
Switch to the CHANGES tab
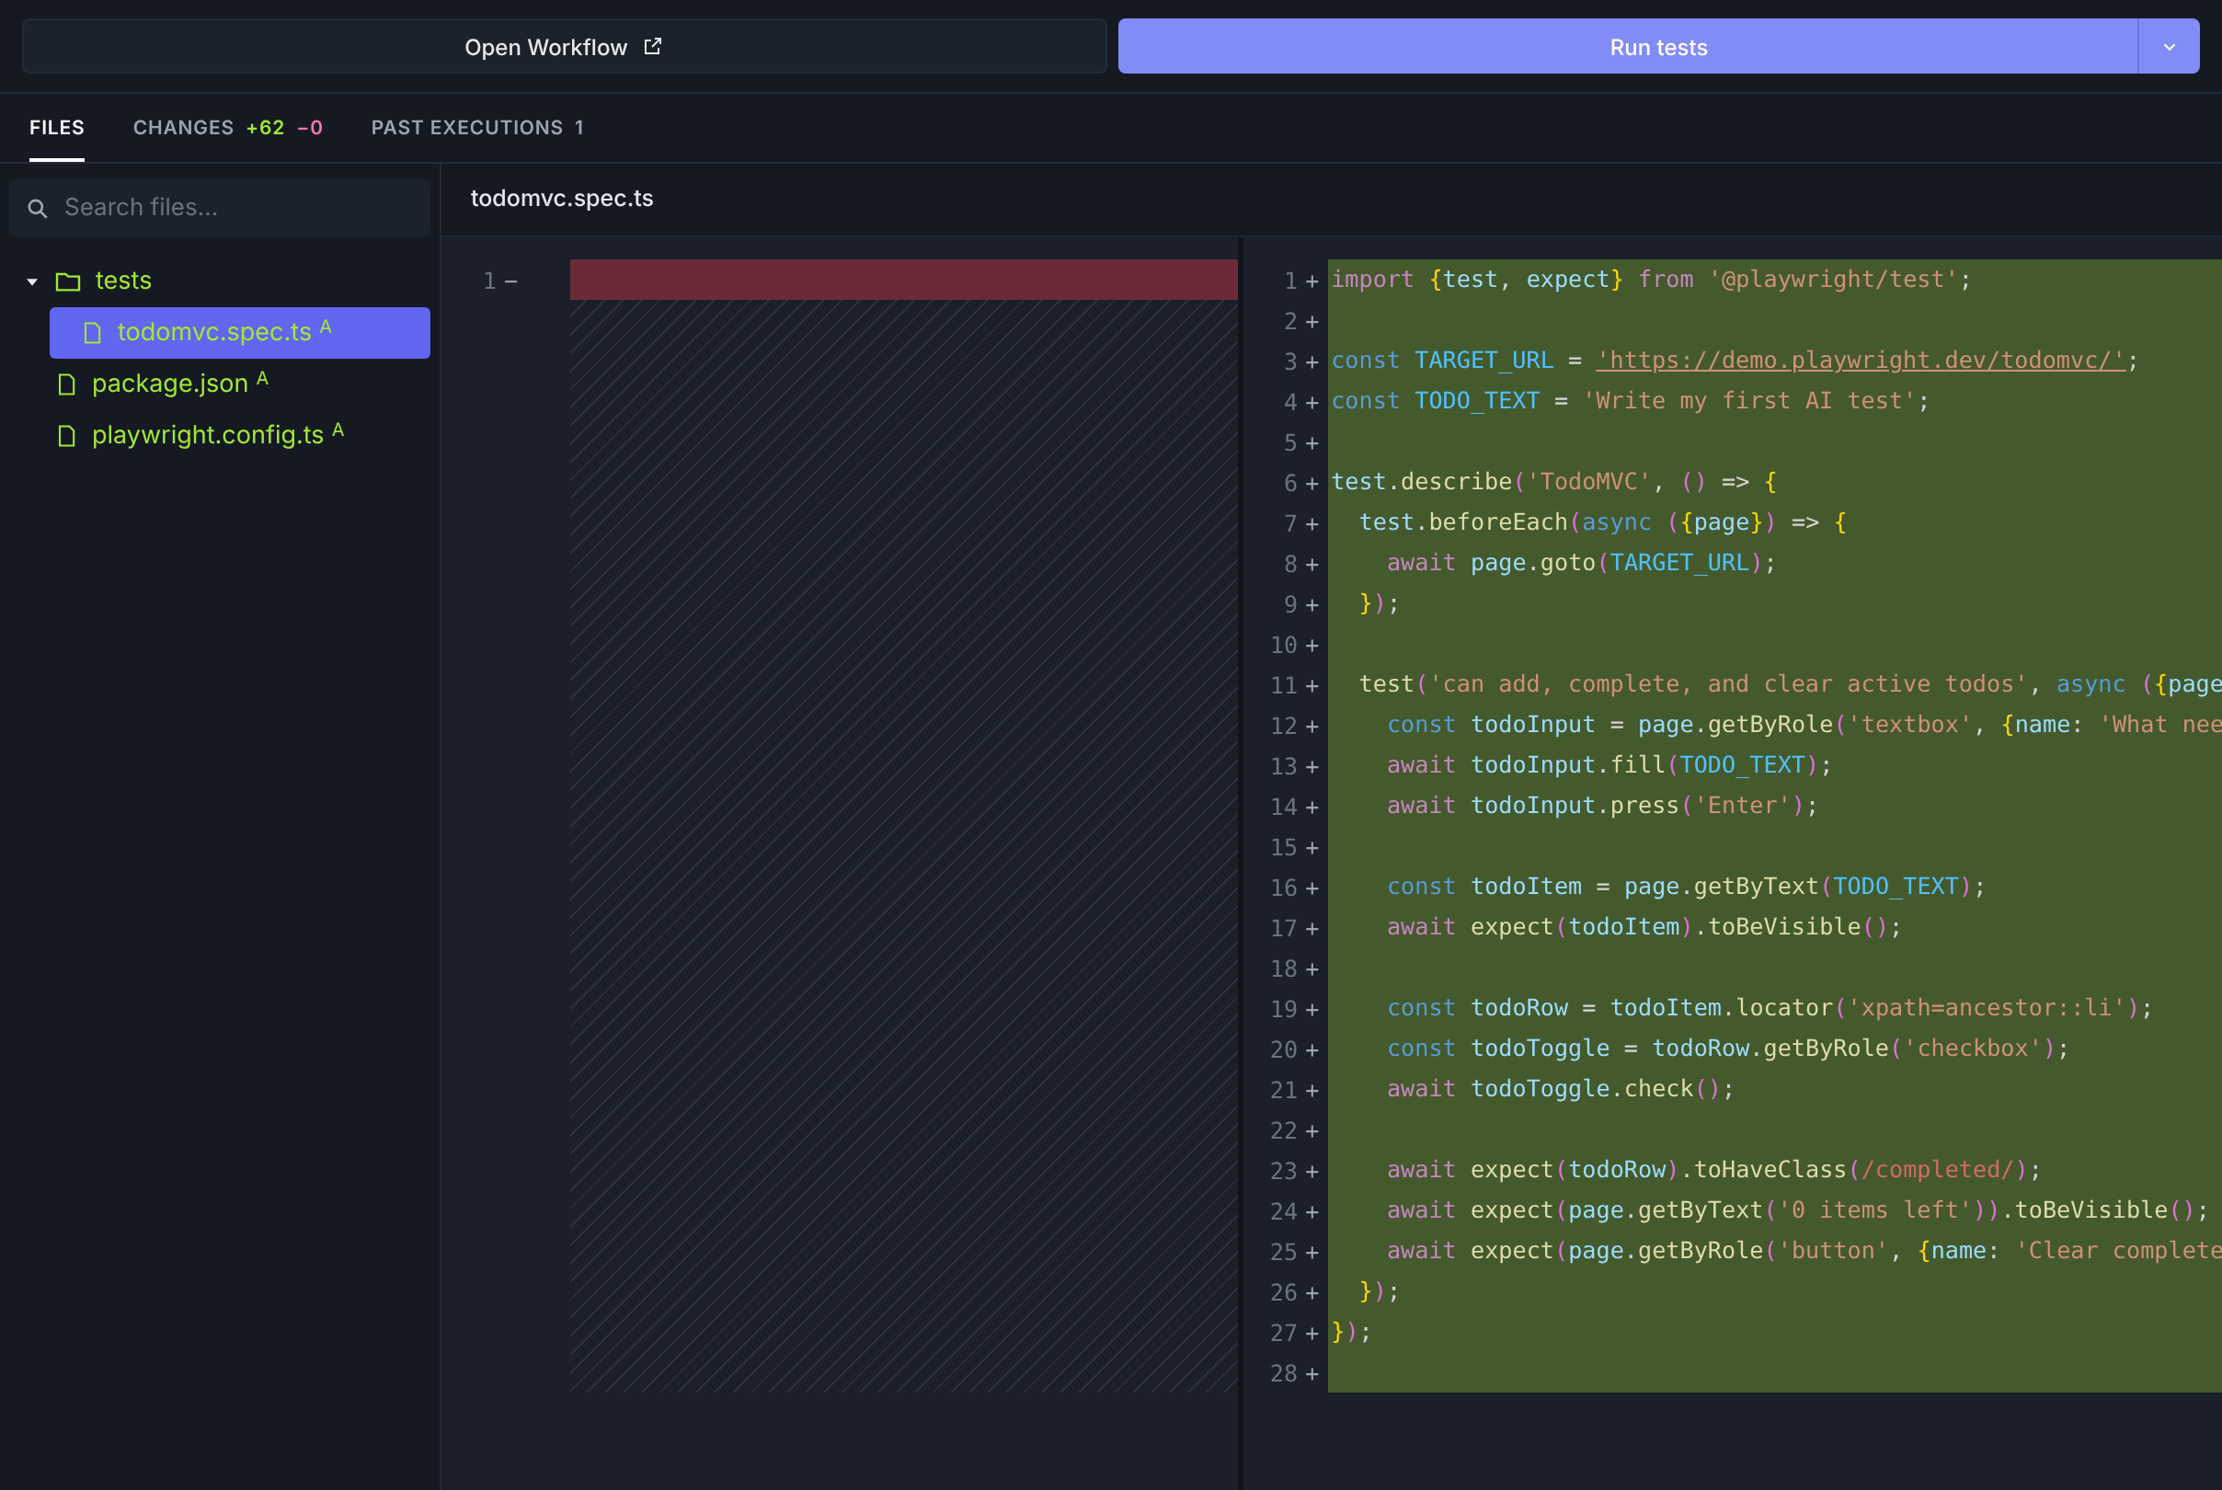coord(228,127)
